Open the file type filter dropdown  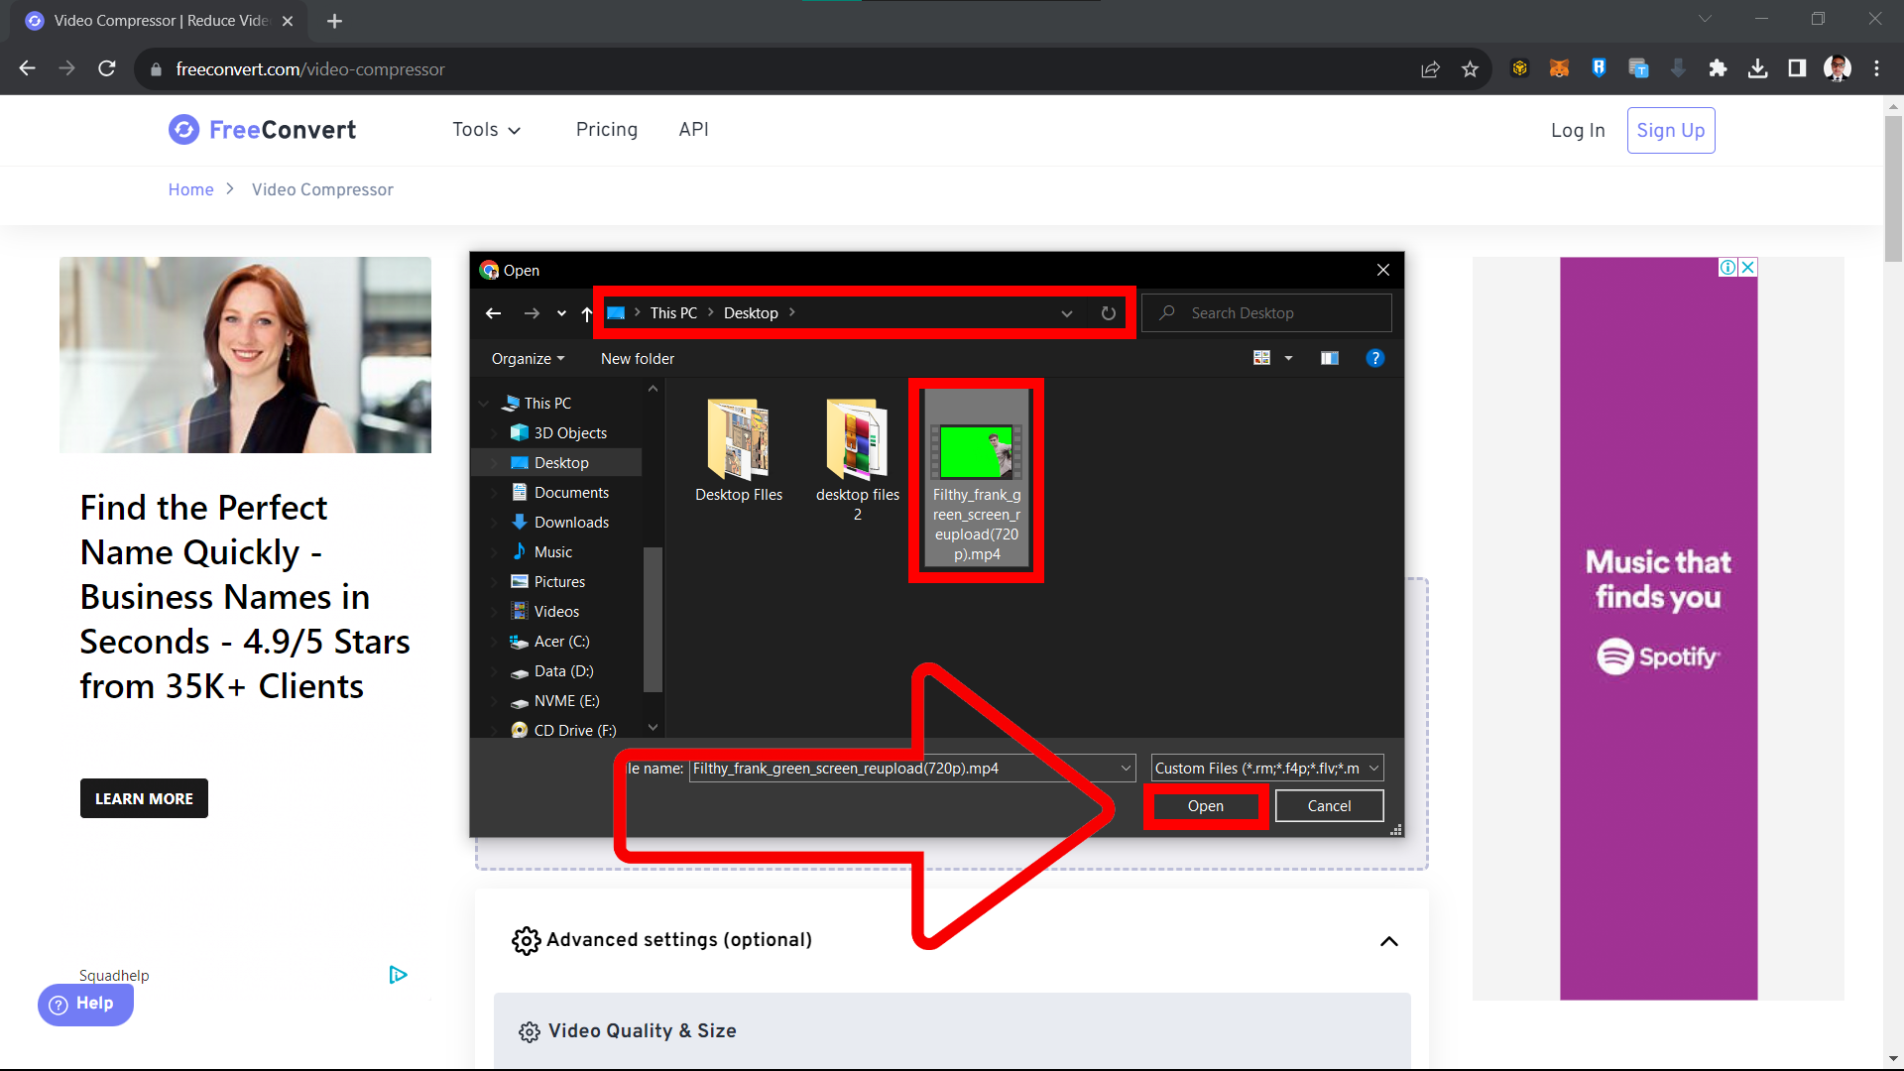[x=1374, y=768]
